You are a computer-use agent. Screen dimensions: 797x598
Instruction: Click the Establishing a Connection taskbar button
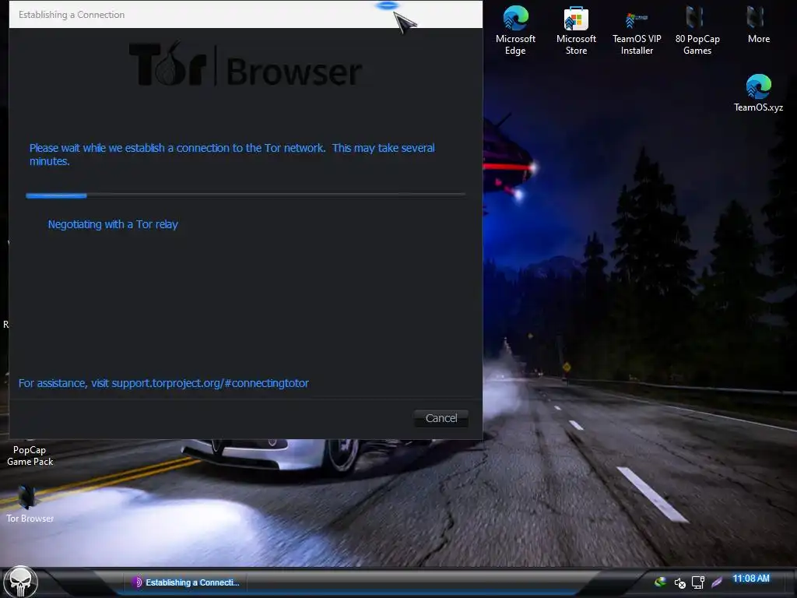click(185, 582)
